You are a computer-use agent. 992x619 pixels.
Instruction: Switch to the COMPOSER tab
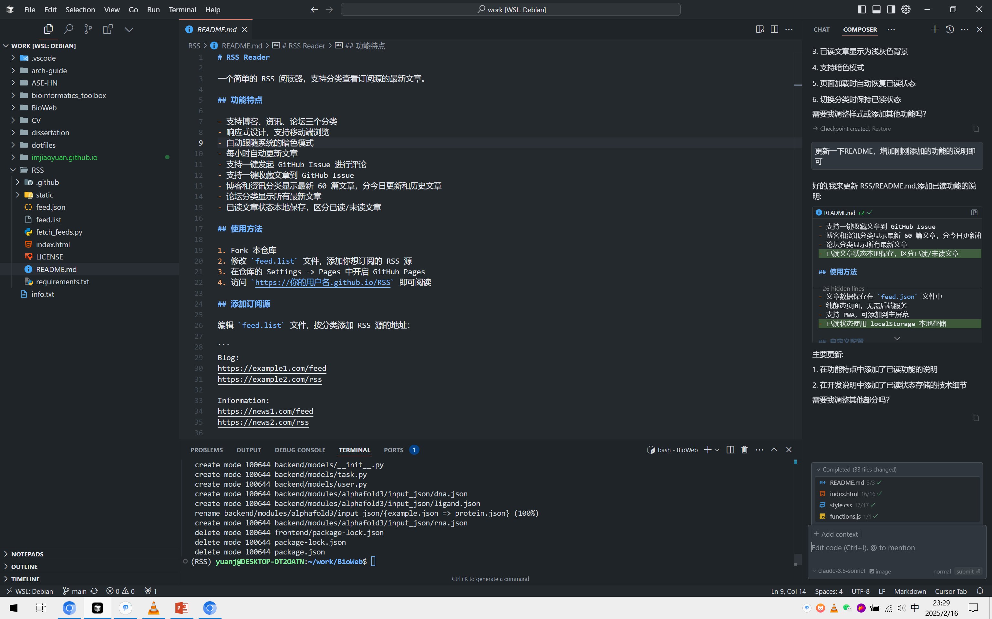click(x=860, y=29)
